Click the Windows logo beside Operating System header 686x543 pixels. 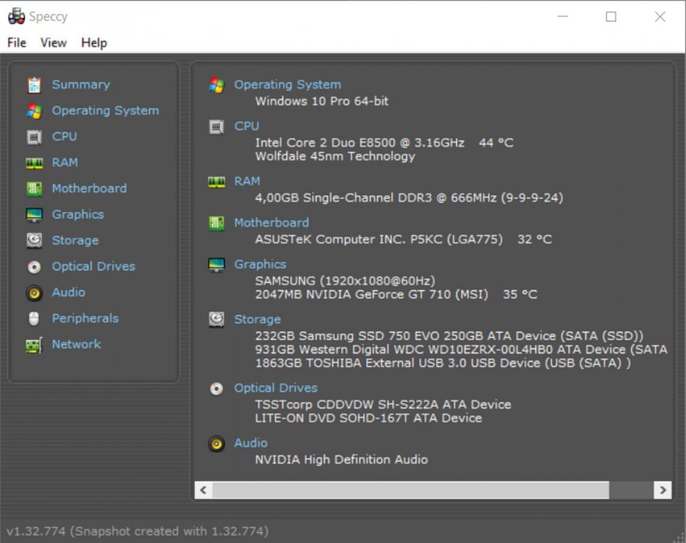point(216,84)
